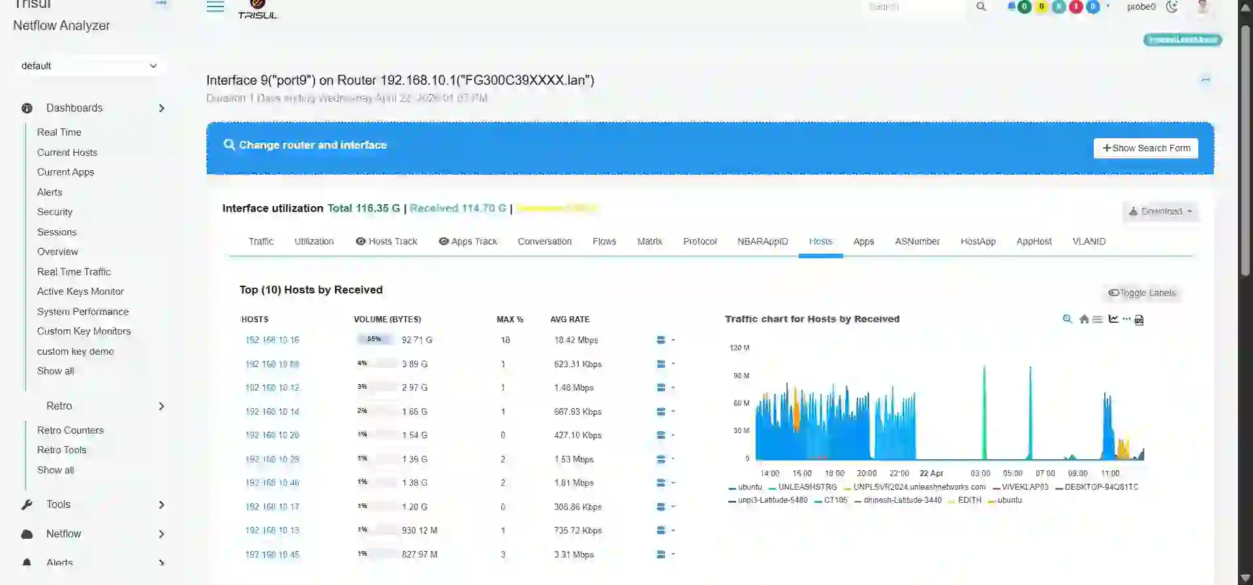Screen dimensions: 1253x585
Task: Click the line chart icon on traffic chart
Action: pos(1113,319)
